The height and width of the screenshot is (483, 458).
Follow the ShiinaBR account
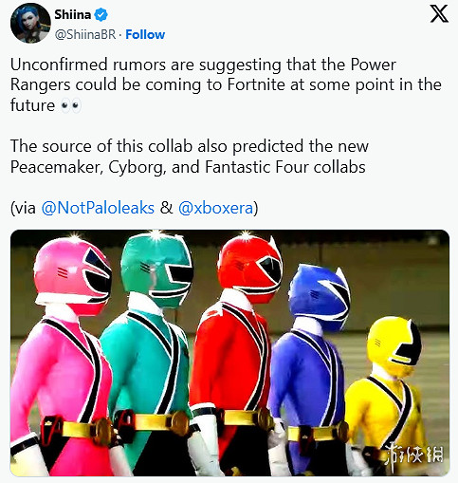point(145,34)
